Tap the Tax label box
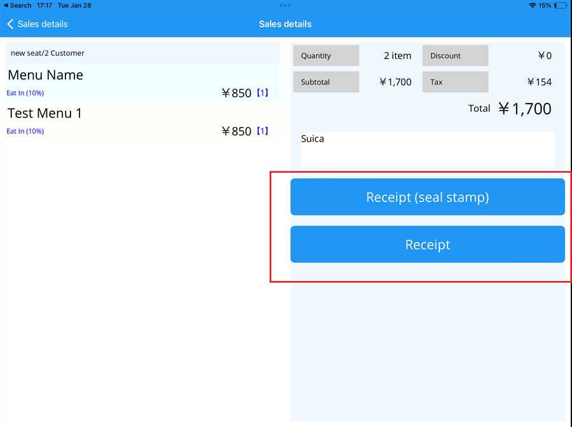The width and height of the screenshot is (572, 427). click(x=455, y=82)
